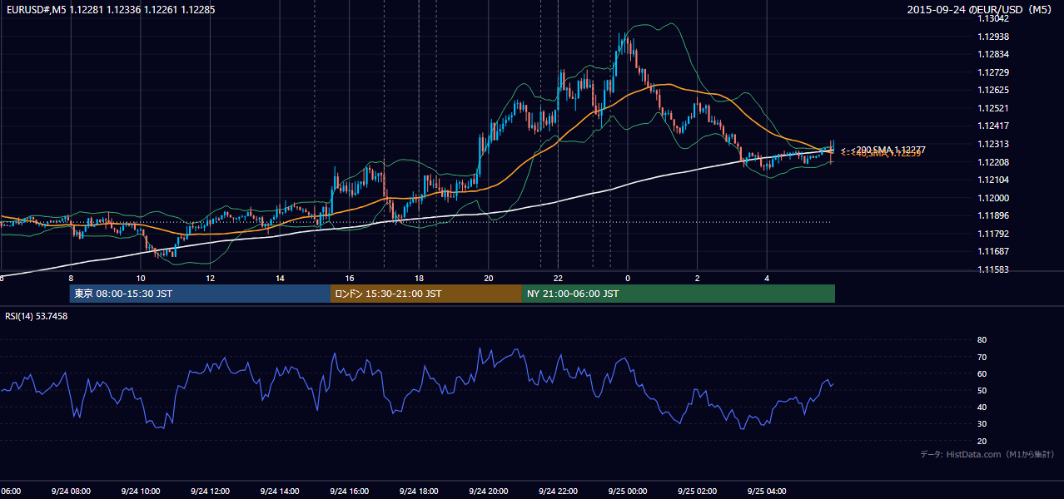Click price axis label 1.12000
Image resolution: width=1064 pixels, height=499 pixels.
click(992, 198)
